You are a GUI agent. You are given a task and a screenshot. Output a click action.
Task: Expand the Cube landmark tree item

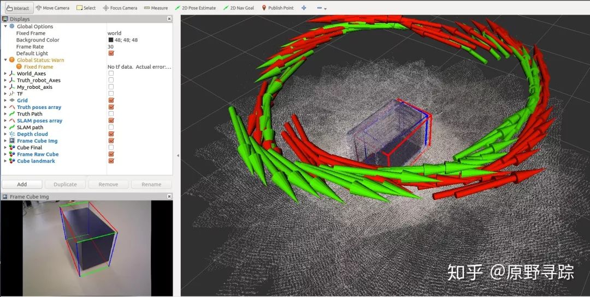[5, 161]
